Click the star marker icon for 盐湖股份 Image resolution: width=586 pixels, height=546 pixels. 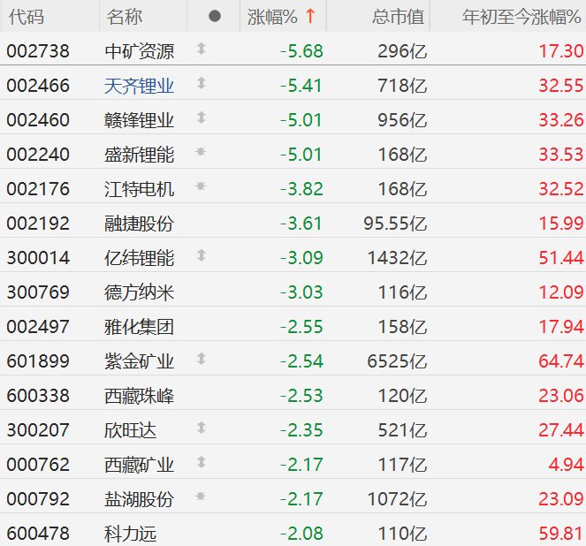(x=201, y=497)
